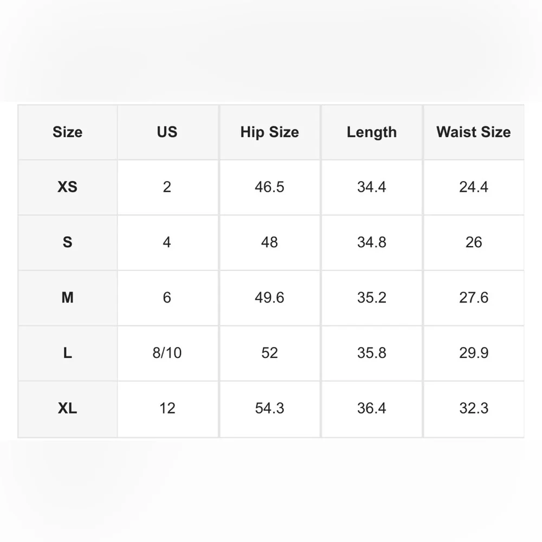Select the 49.6 hip size cell
This screenshot has width=542, height=542.
(269, 298)
